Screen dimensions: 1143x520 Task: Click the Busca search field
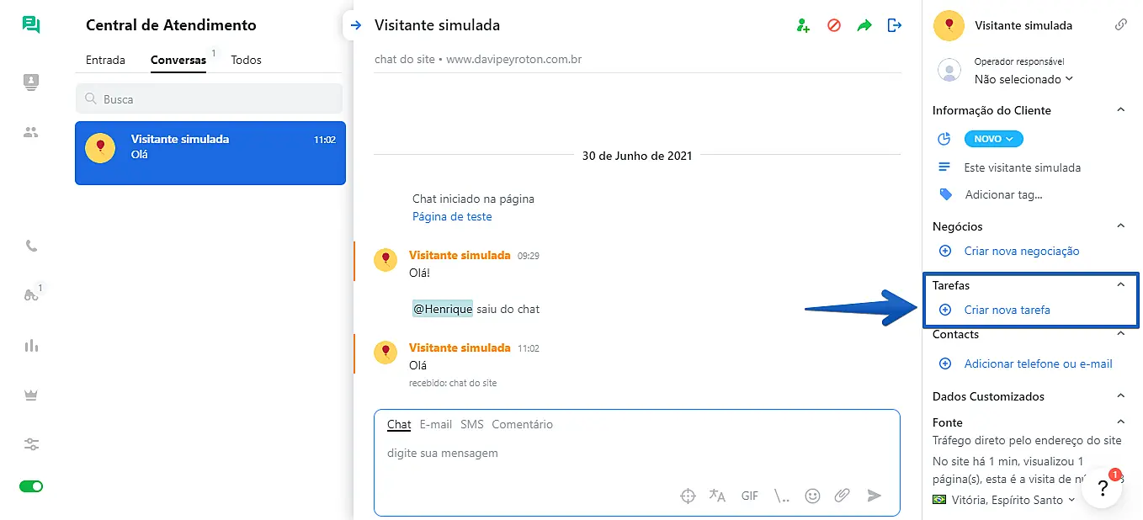tap(209, 99)
